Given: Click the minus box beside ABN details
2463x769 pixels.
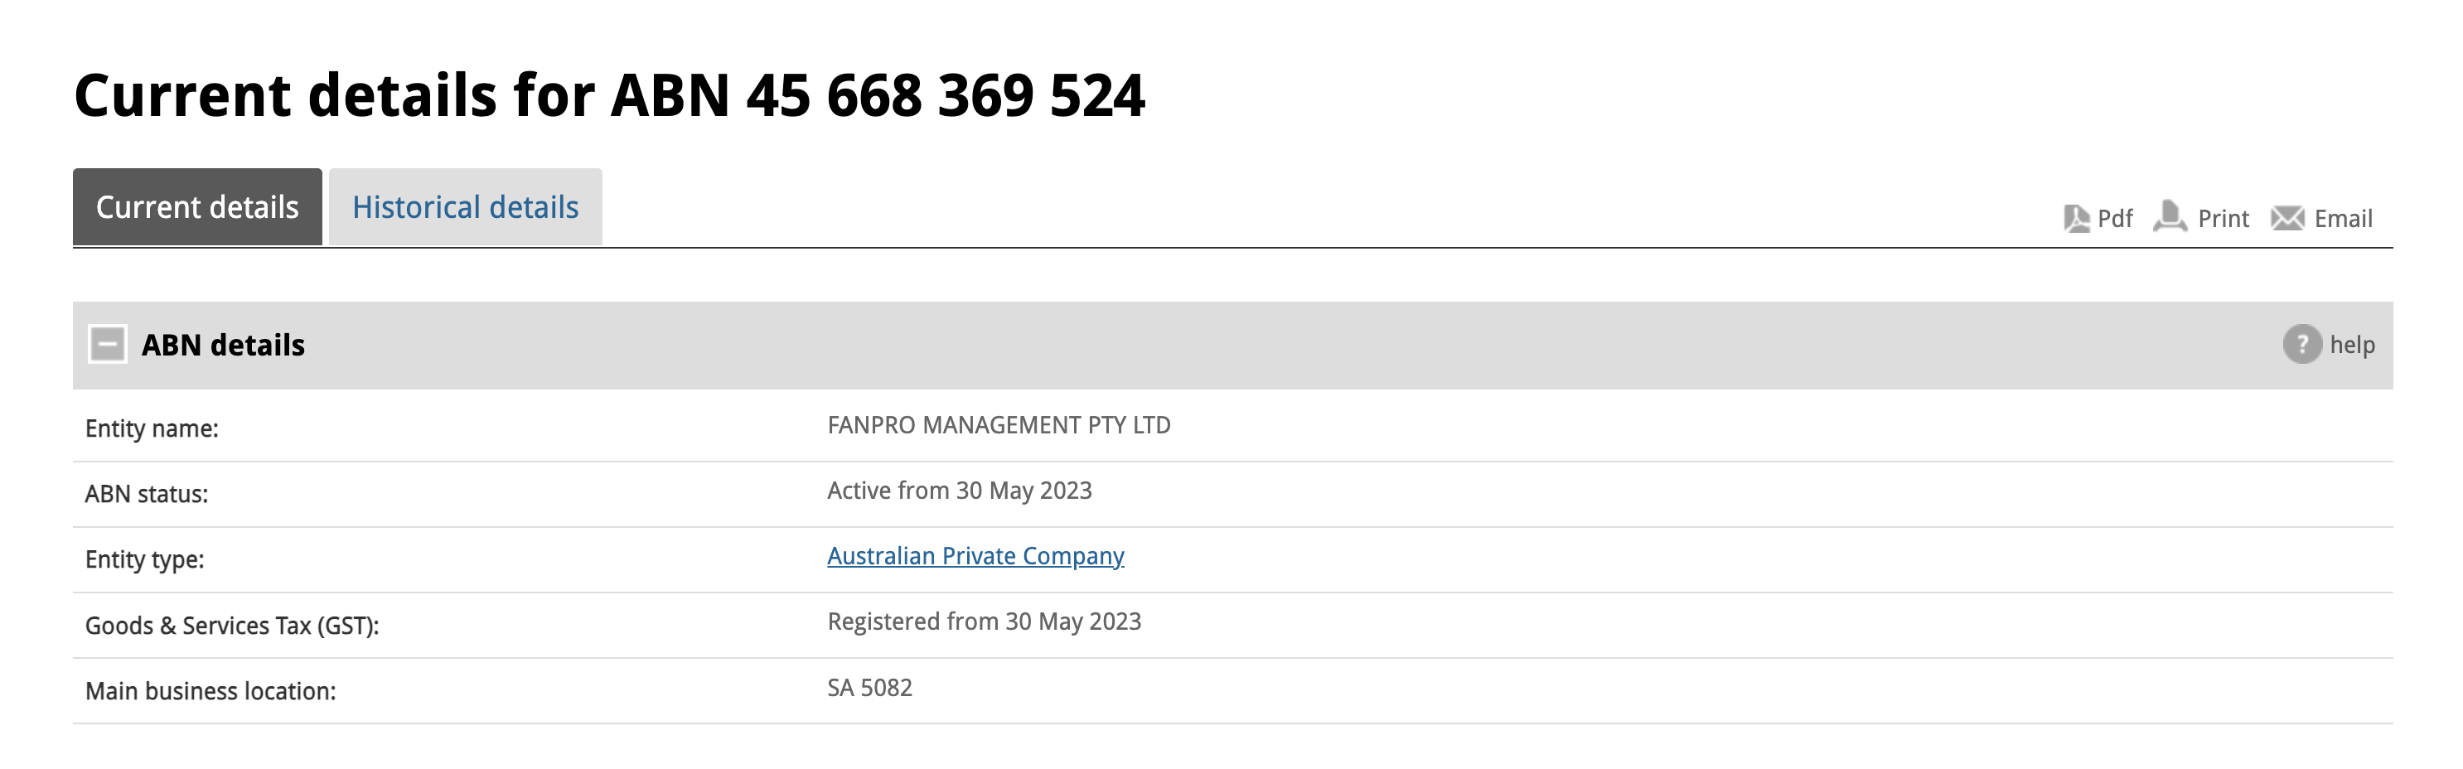Looking at the screenshot, I should (107, 345).
